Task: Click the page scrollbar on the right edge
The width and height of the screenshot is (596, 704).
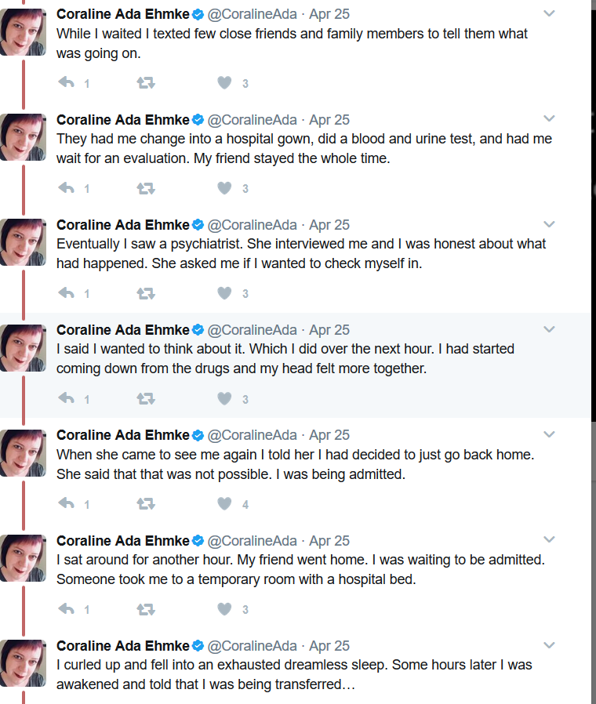Action: pyautogui.click(x=594, y=211)
